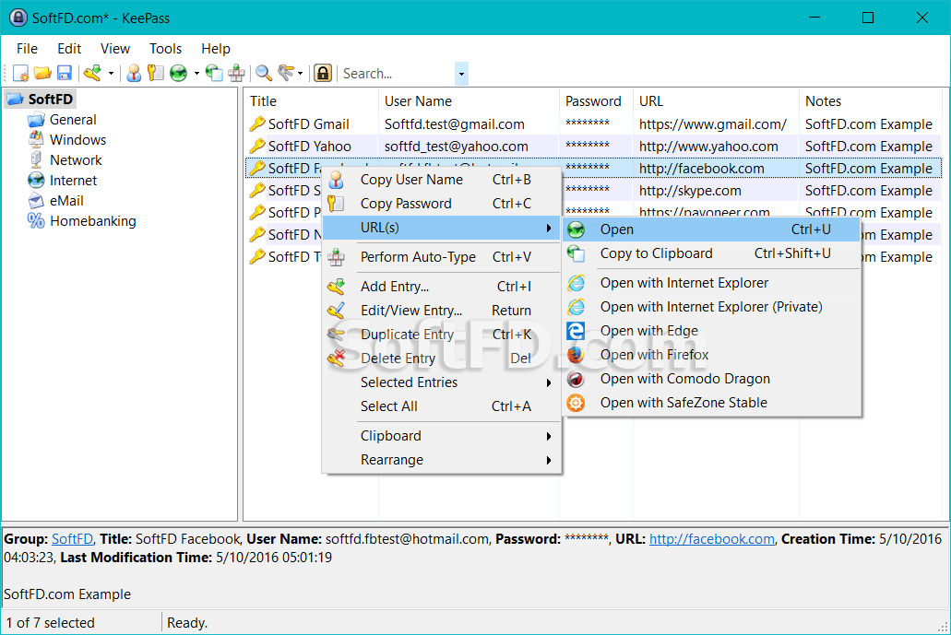Choose Open with Edge
The height and width of the screenshot is (635, 951).
tap(712, 331)
